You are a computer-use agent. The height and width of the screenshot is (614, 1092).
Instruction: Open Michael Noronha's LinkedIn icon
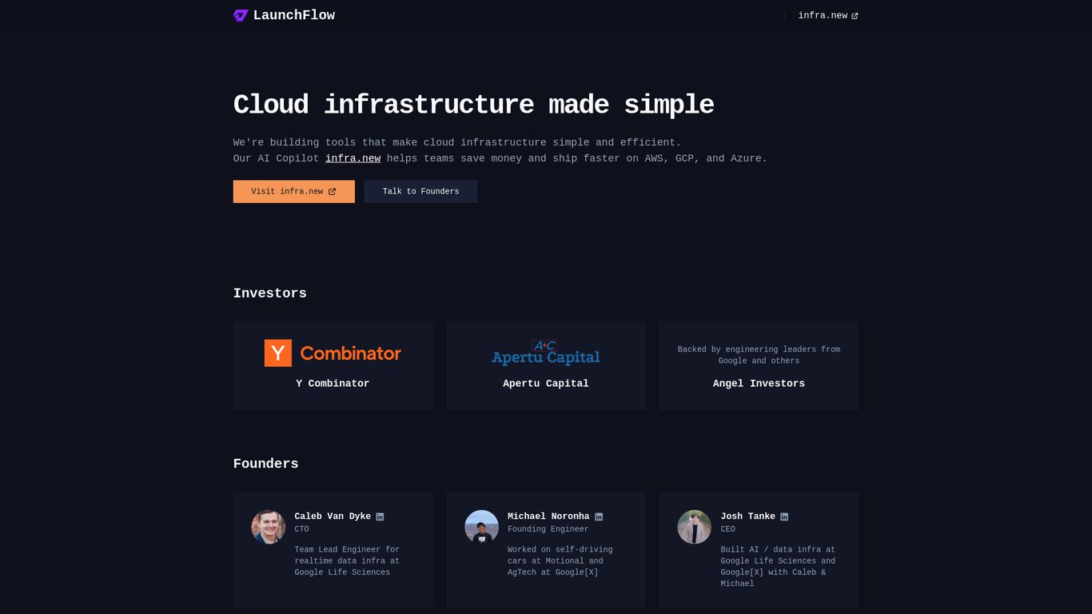click(x=599, y=516)
